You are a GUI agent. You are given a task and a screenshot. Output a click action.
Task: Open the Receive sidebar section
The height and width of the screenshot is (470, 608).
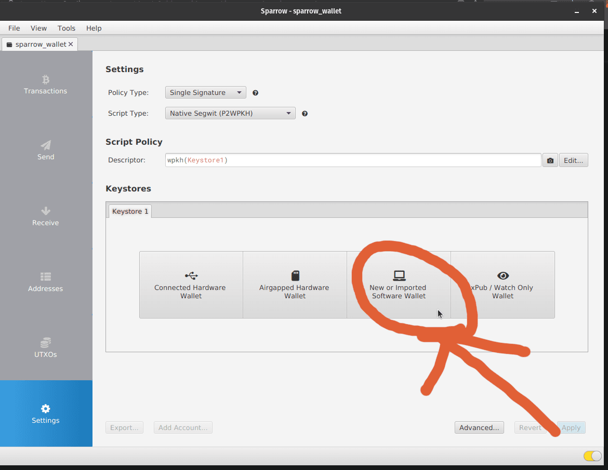point(46,216)
